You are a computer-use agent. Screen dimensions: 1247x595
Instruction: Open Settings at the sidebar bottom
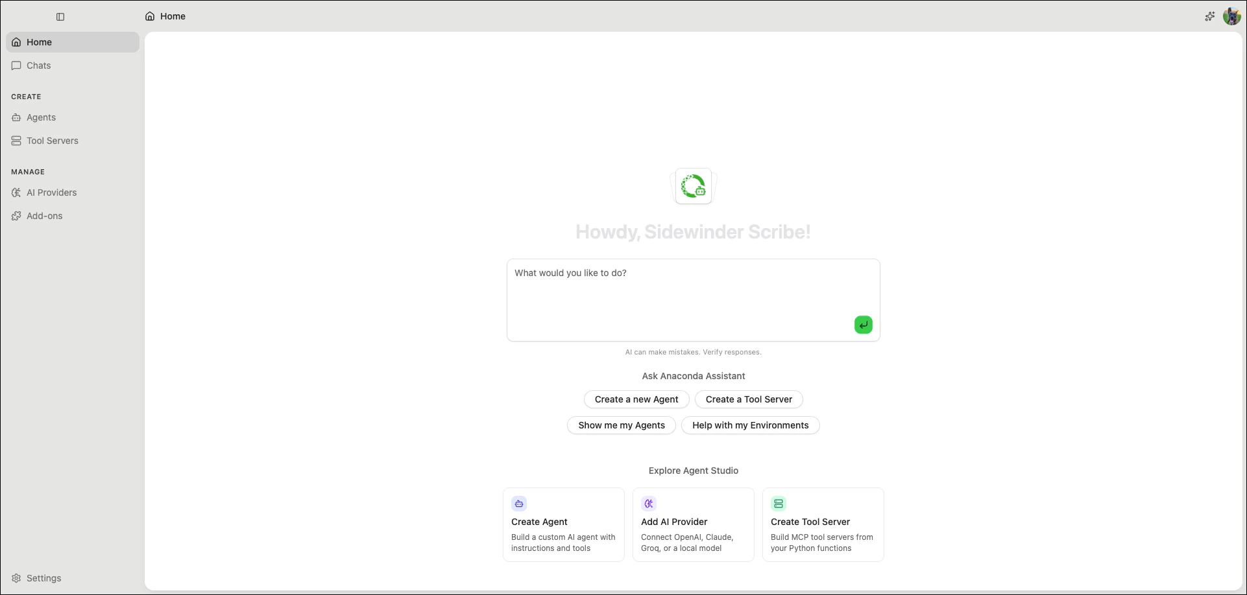coord(73,578)
